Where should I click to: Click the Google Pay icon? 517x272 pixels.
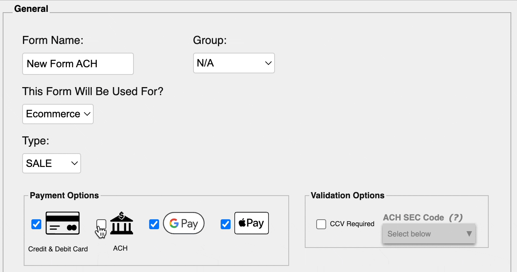(x=184, y=223)
